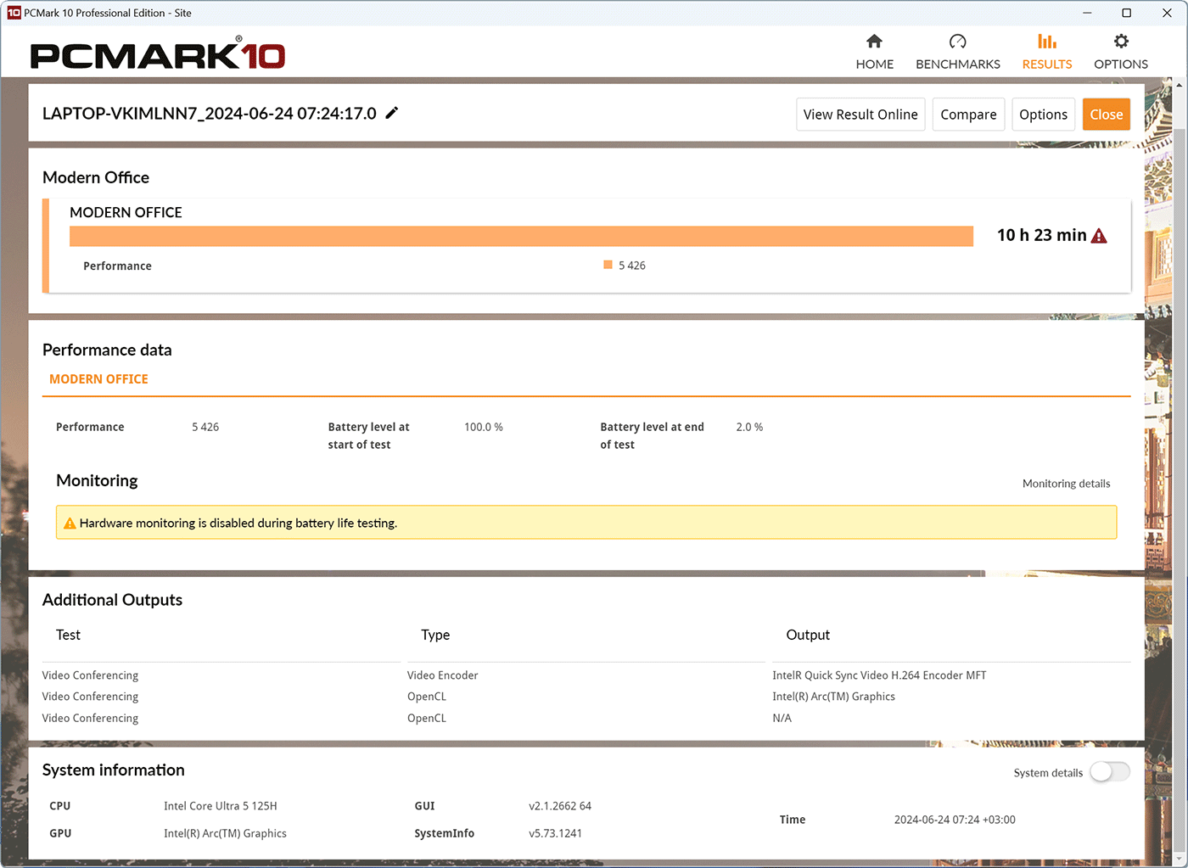This screenshot has height=868, width=1188.
Task: Click the Type column header
Action: click(435, 635)
